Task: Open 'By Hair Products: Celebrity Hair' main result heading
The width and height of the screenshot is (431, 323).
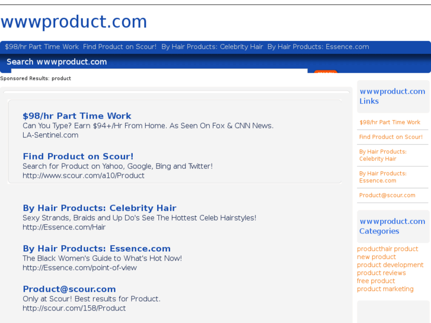Action: coord(100,208)
